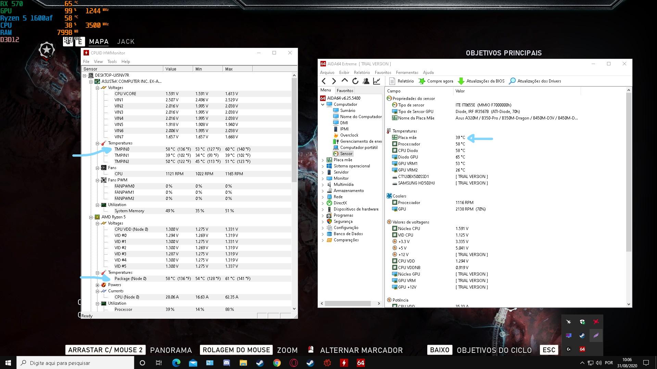This screenshot has height=369, width=657.
Task: Open Tools menu in HWMonitor
Action: (x=112, y=62)
